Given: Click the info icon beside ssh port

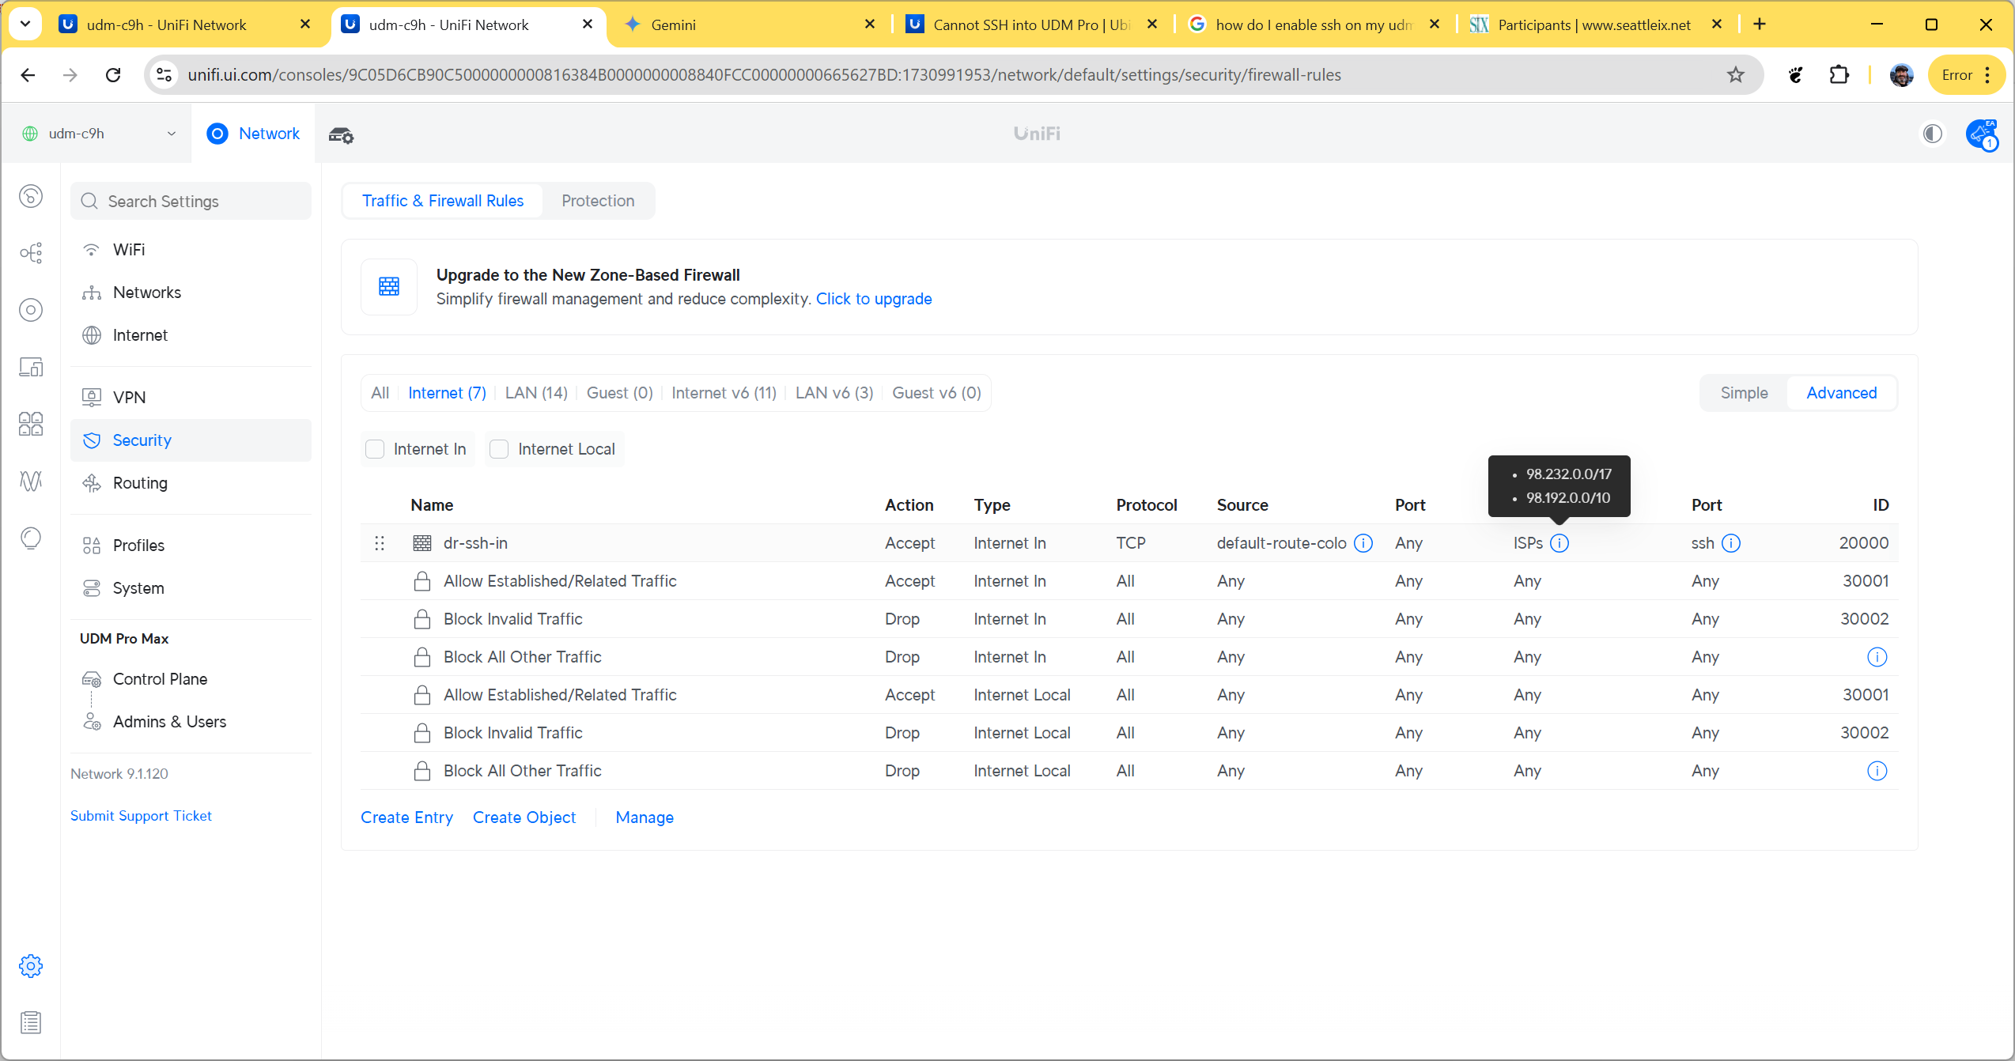Looking at the screenshot, I should coord(1731,543).
